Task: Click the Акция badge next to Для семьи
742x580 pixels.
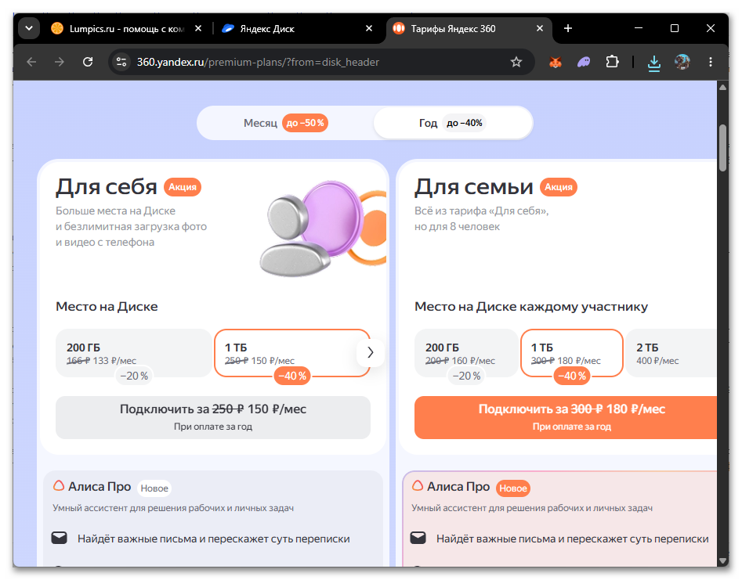Action: [x=559, y=187]
